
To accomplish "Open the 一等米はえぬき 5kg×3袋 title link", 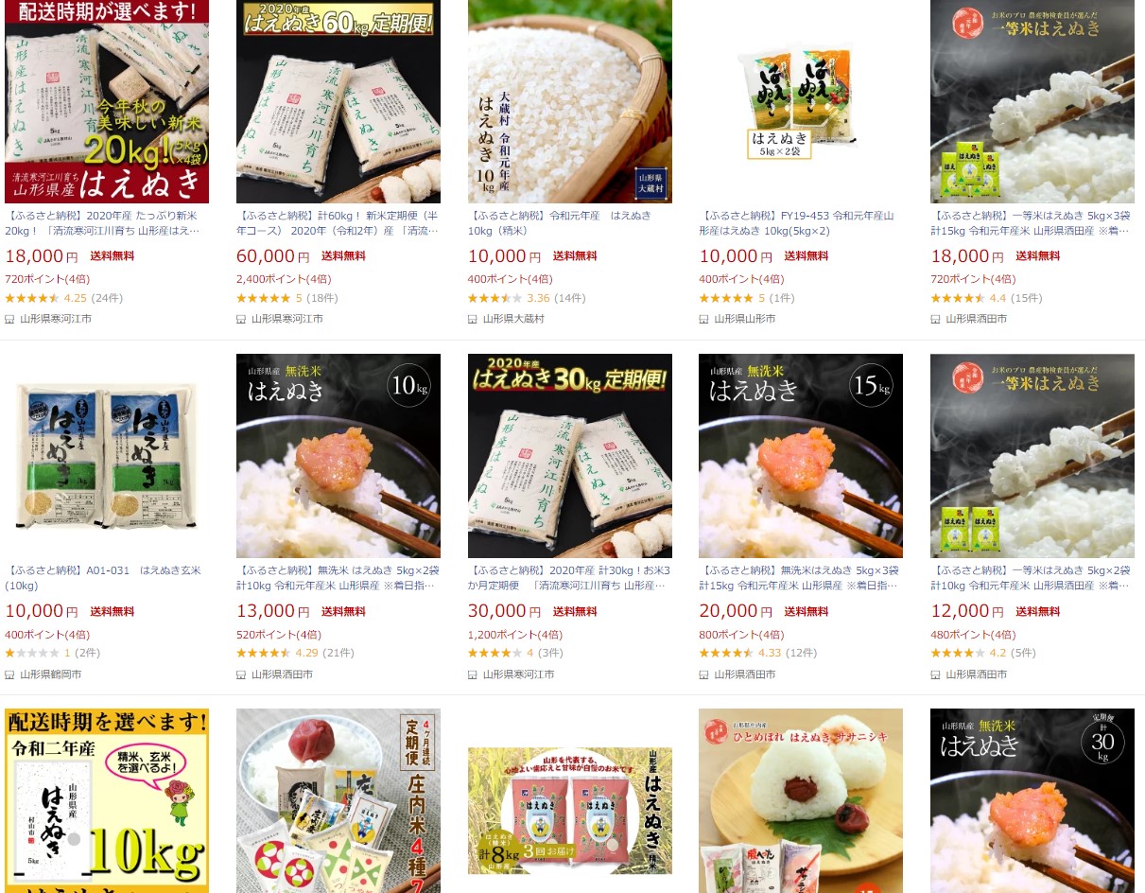I will tap(1032, 222).
